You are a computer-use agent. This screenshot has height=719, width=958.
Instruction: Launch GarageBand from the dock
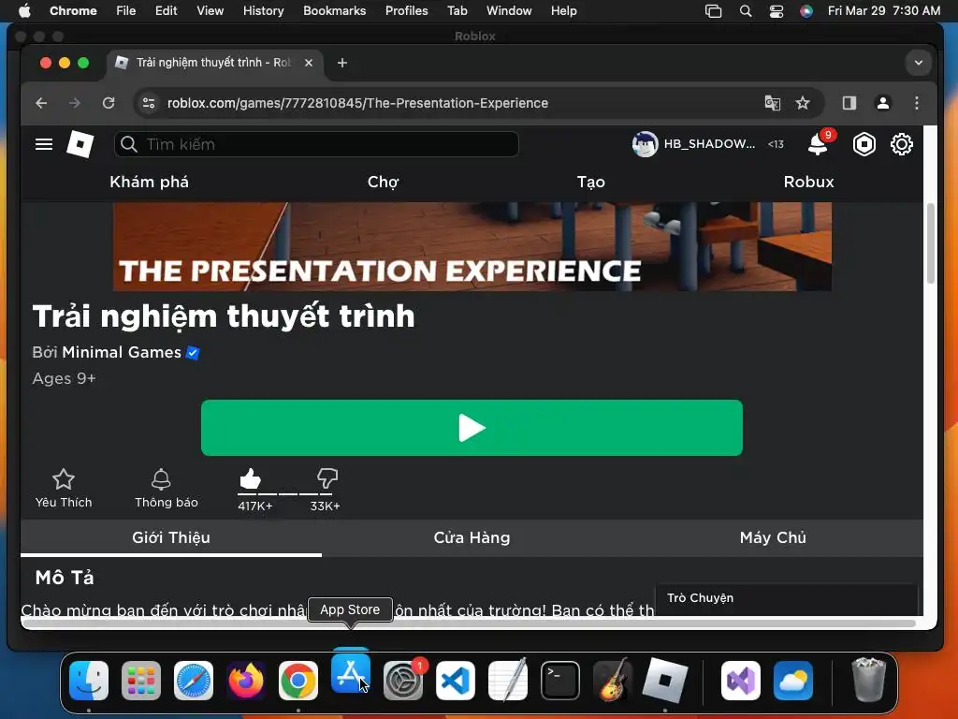point(613,681)
